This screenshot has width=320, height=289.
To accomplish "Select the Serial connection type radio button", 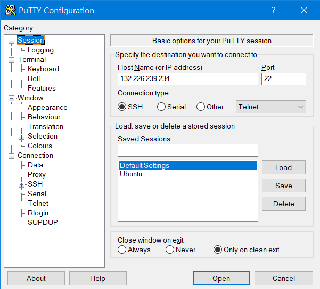I will pos(161,107).
